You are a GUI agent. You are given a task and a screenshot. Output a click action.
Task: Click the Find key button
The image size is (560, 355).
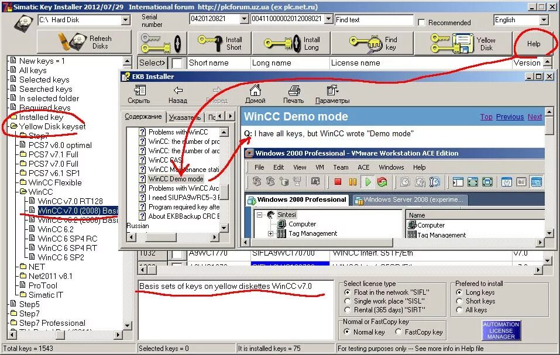[372, 43]
